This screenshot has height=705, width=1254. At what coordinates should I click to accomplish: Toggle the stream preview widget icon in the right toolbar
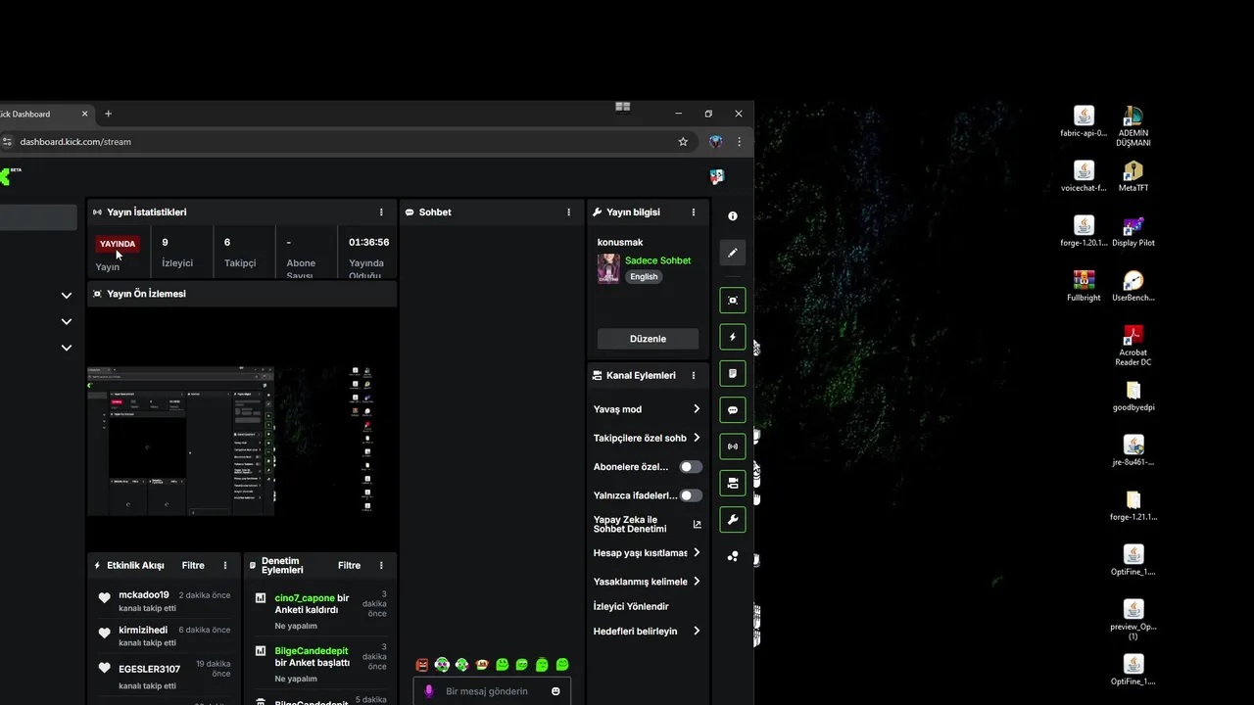[x=733, y=301]
